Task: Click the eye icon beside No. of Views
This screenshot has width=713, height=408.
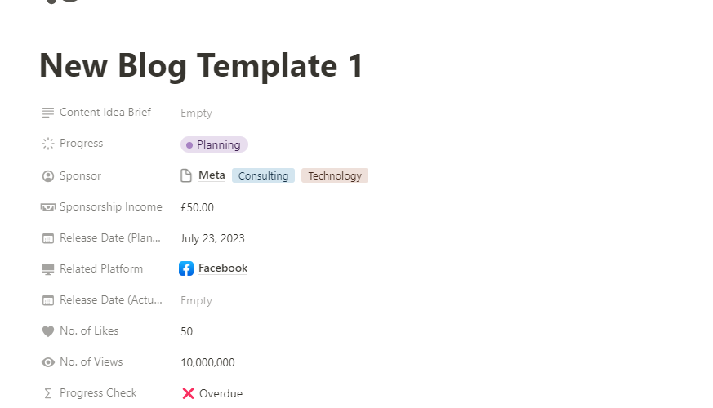Action: point(47,362)
